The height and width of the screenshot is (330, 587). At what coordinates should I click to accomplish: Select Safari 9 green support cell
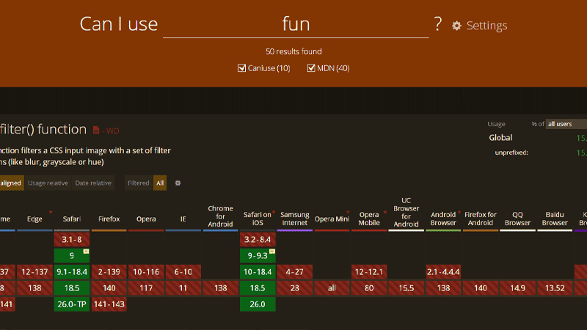pyautogui.click(x=71, y=255)
